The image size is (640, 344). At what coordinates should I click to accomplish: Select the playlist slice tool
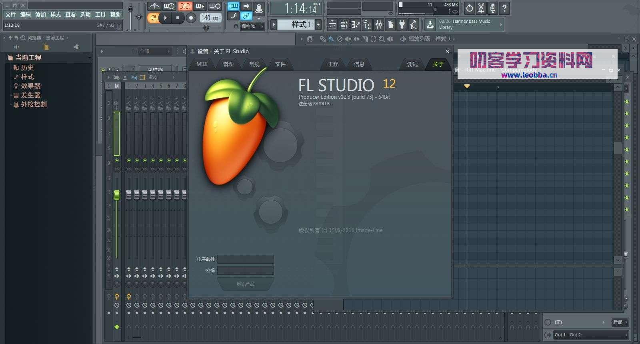coord(365,39)
